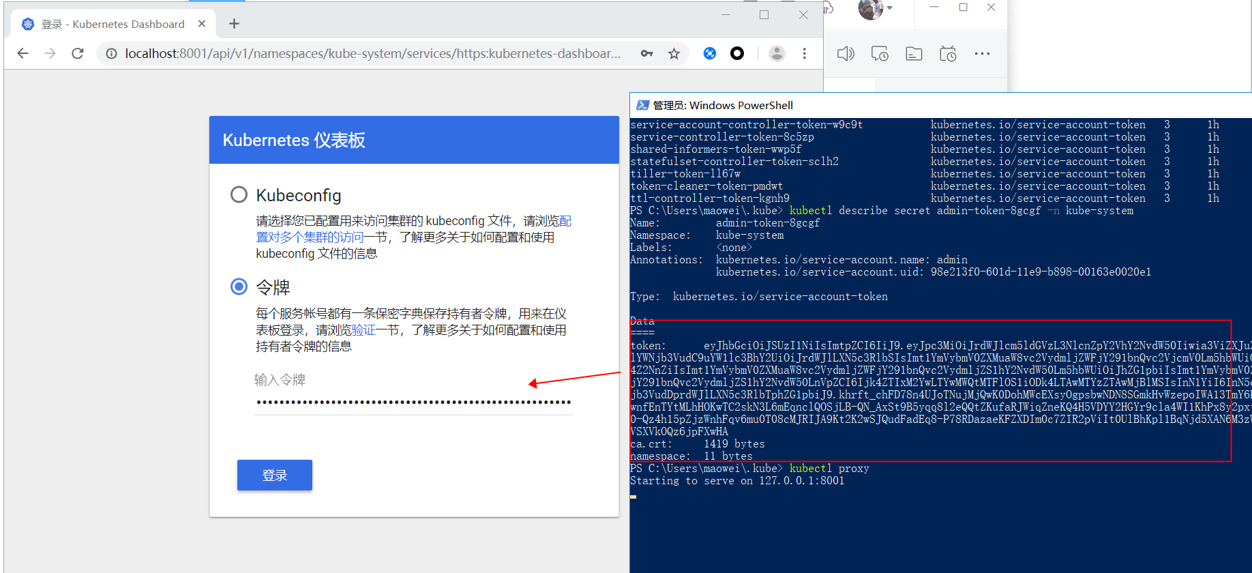1252x573 pixels.
Task: Click the Chrome forward navigation arrow
Action: pyautogui.click(x=50, y=53)
